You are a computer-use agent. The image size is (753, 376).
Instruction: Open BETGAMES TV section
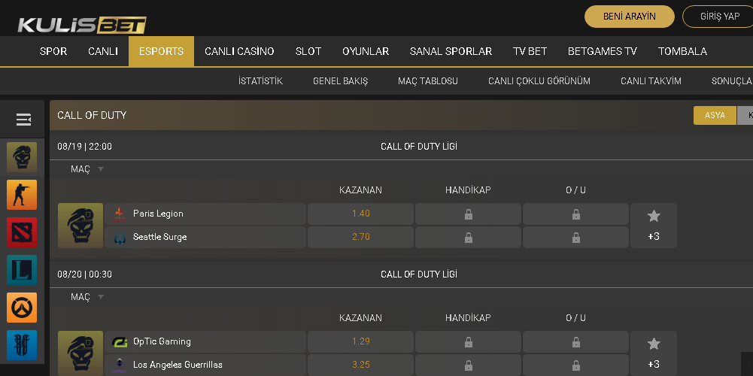coord(603,51)
